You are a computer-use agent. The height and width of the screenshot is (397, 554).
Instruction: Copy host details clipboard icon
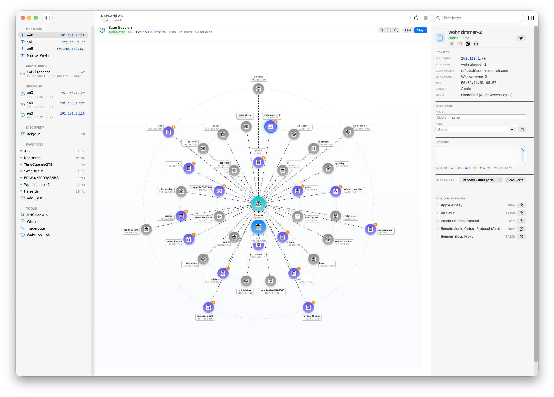click(468, 44)
